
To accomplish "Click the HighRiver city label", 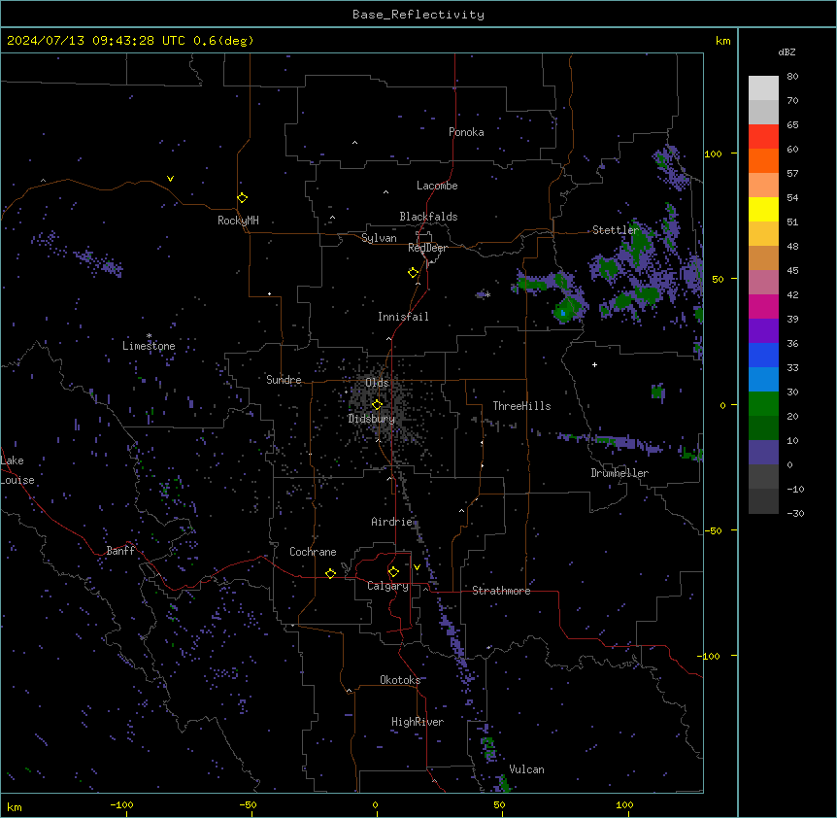I will (x=418, y=722).
